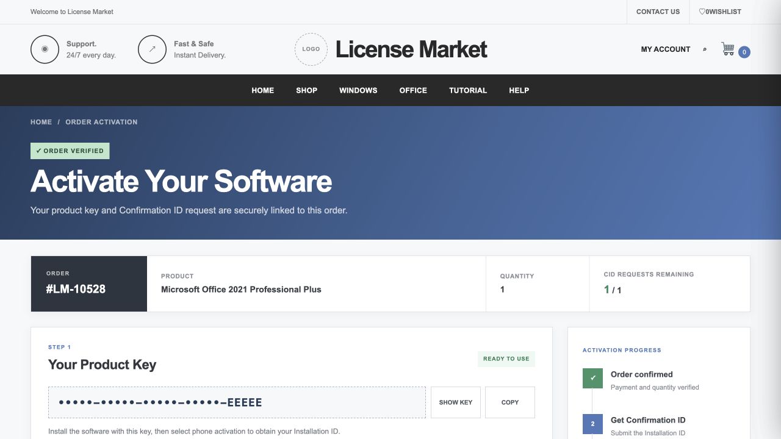Image resolution: width=781 pixels, height=439 pixels.
Task: Open the HOME menu item
Action: coord(263,90)
